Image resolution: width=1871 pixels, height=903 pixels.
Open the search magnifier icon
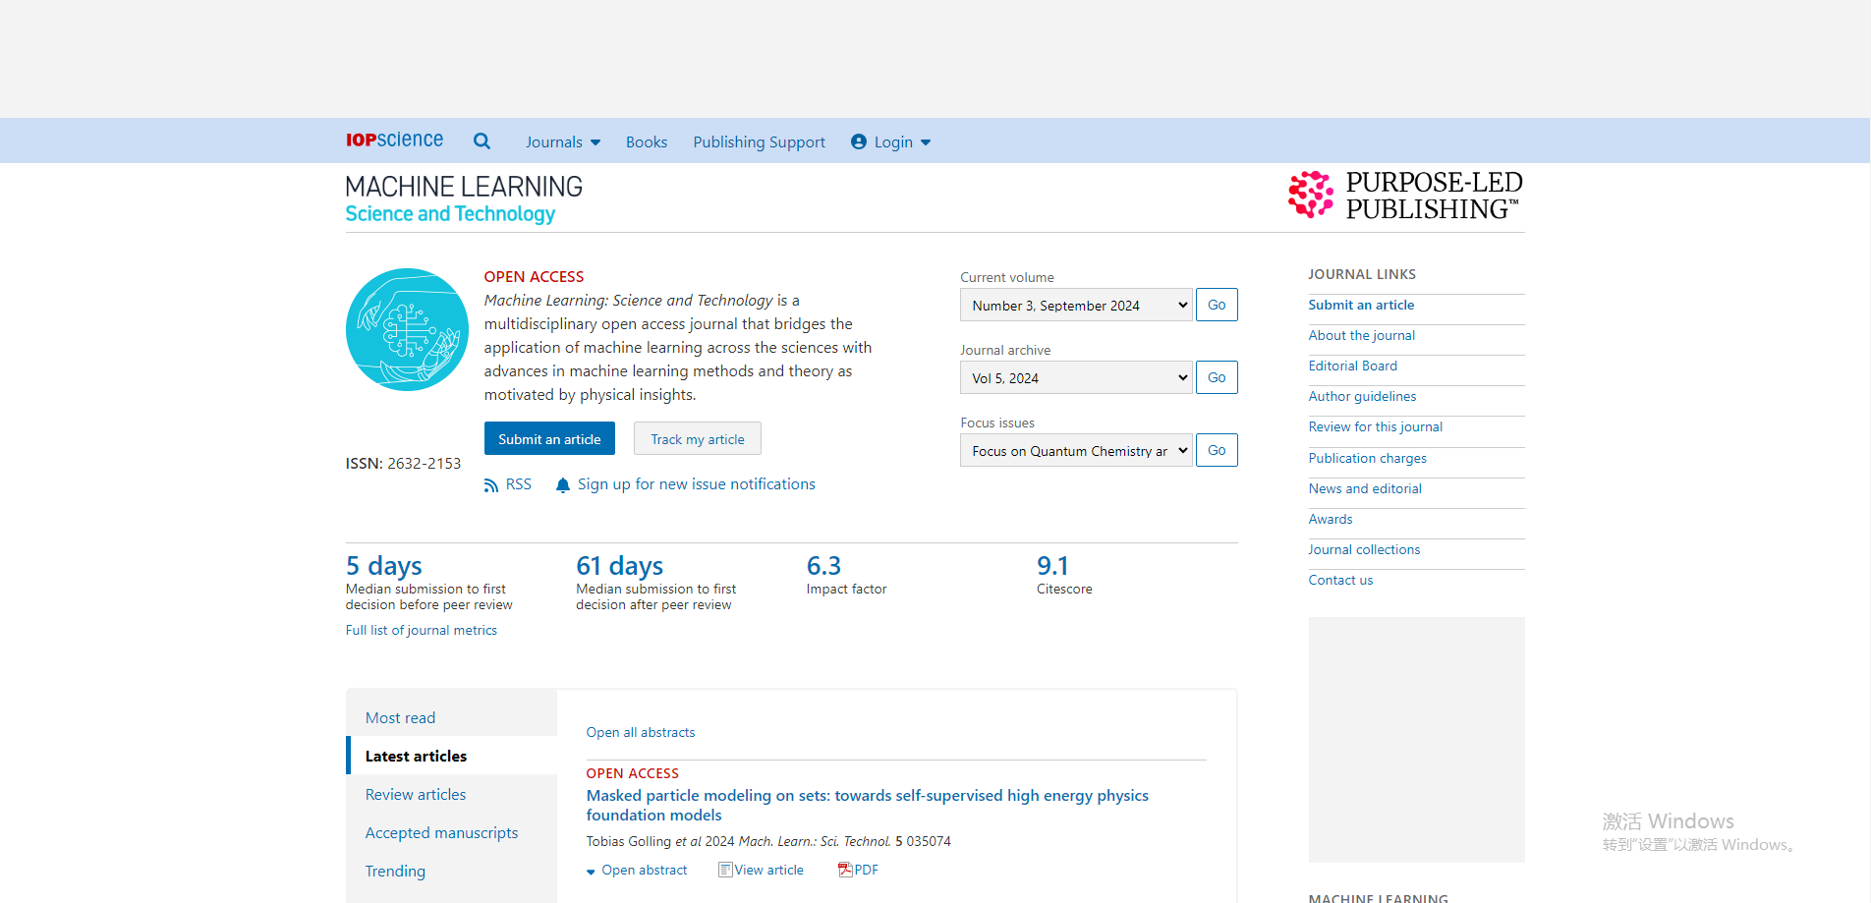pos(482,141)
